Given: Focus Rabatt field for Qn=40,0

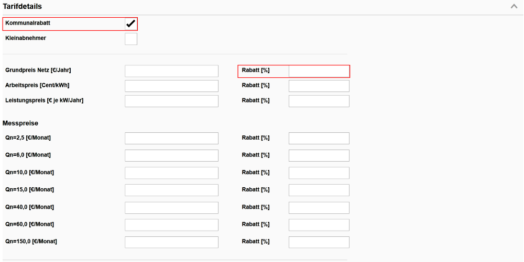Looking at the screenshot, I should (319, 208).
